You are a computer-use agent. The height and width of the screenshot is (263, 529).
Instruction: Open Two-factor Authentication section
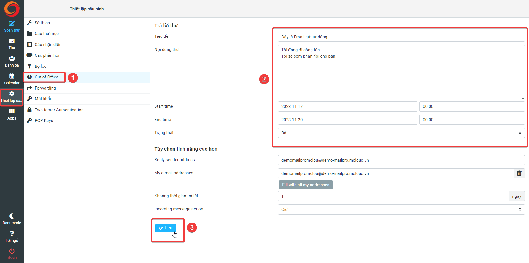point(87,110)
